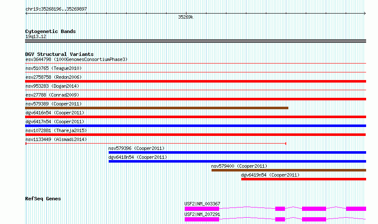The image size is (378, 224).
Task: Click the esv2758758 (Redon2006) label
Action: click(x=54, y=77)
